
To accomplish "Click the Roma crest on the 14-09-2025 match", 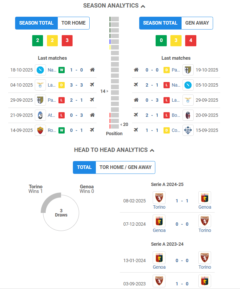I will click(x=40, y=130).
